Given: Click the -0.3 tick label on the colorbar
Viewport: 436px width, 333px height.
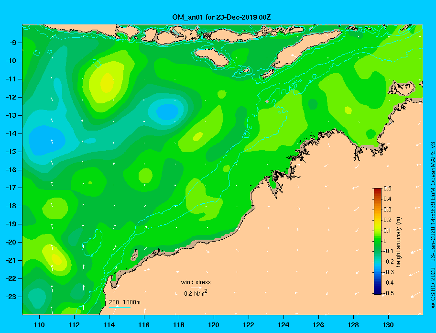Looking at the screenshot, I should point(389,272).
